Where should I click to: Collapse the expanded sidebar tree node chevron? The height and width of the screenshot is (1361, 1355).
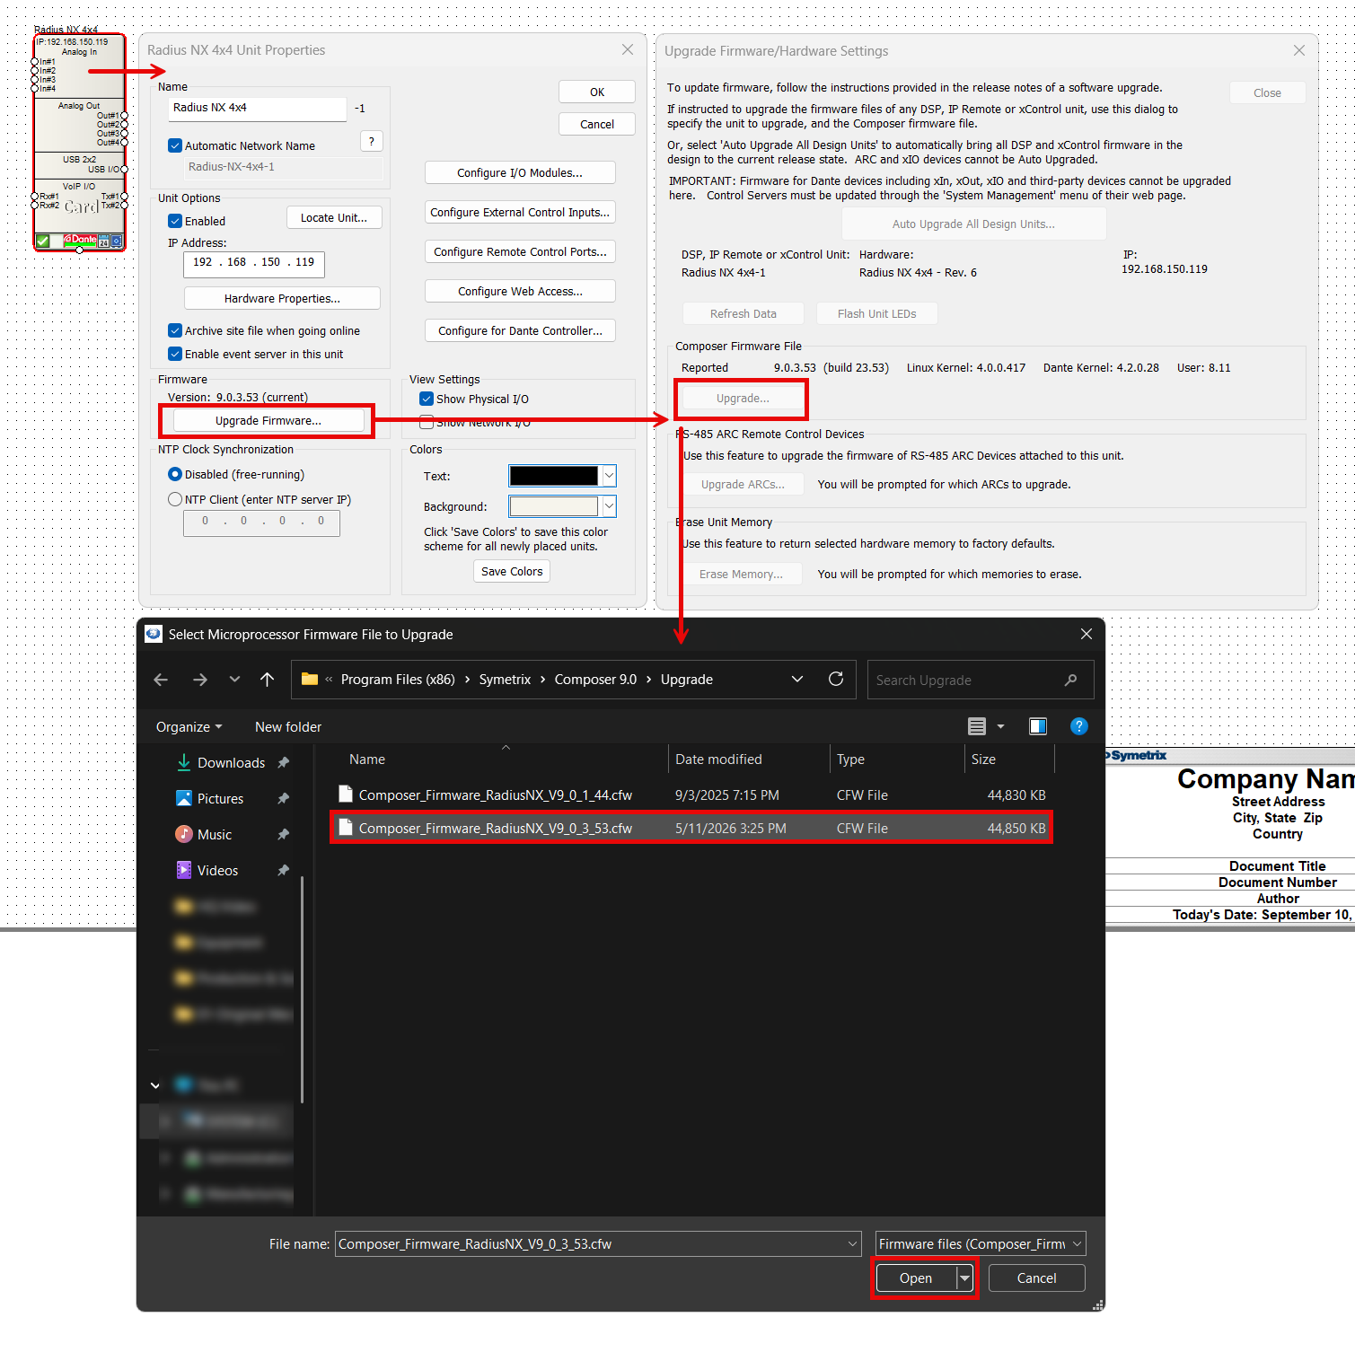[155, 1085]
